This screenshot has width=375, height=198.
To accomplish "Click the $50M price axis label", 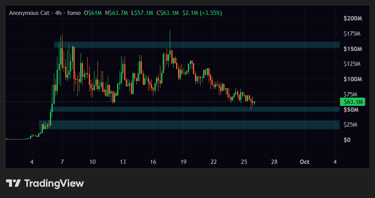I will point(351,110).
